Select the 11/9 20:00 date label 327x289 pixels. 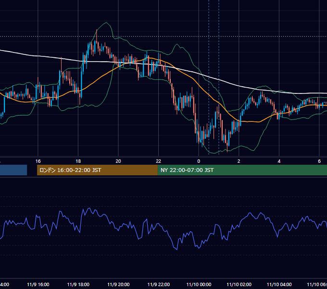(x=118, y=284)
